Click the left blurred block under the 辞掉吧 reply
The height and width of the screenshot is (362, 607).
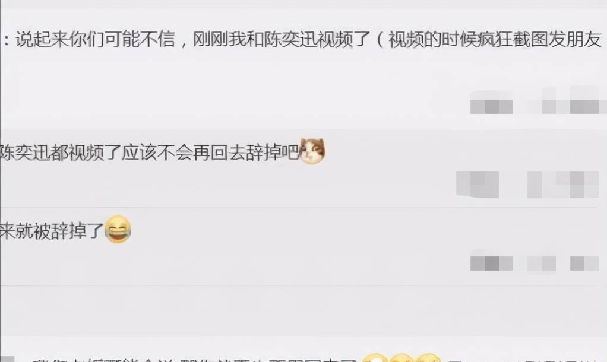click(x=478, y=185)
